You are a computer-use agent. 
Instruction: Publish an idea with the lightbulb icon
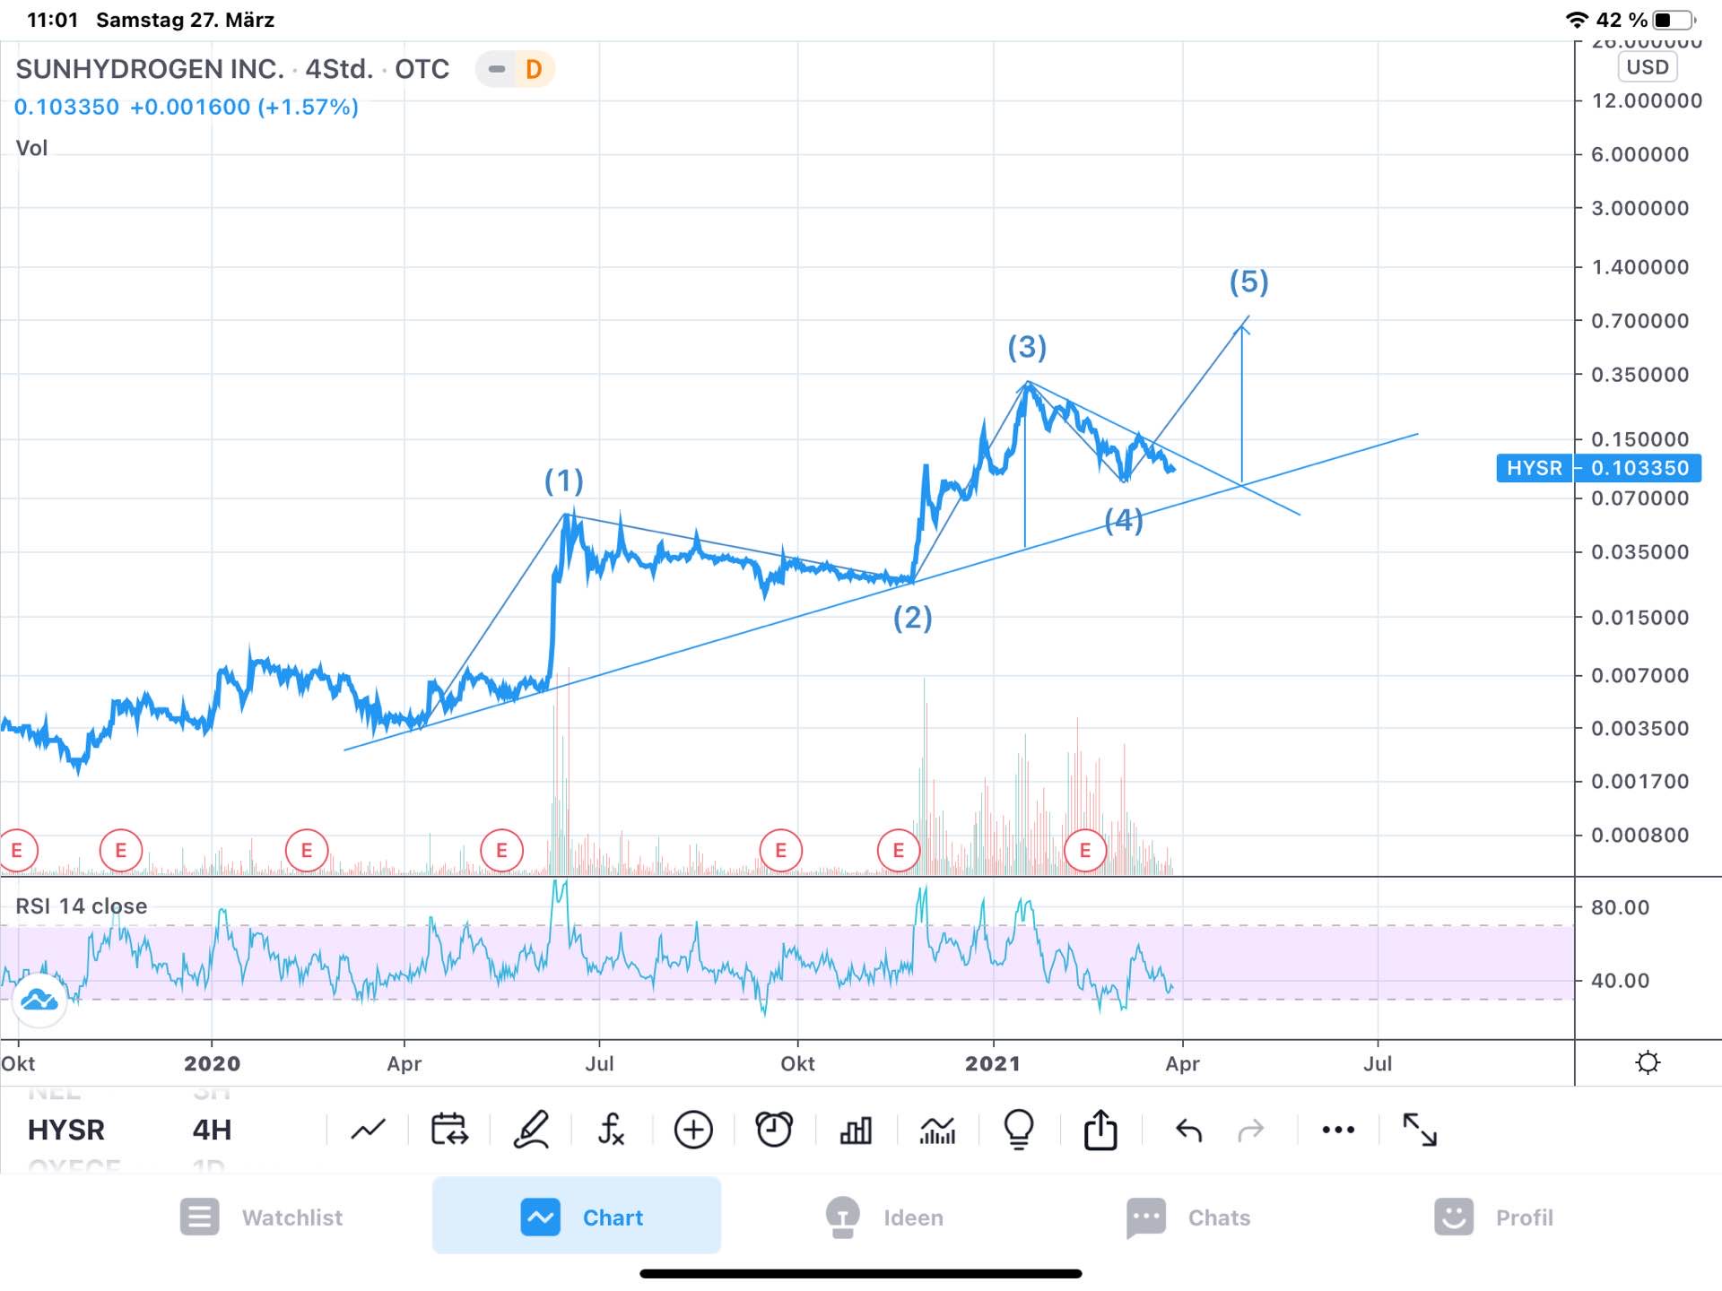(x=1019, y=1130)
